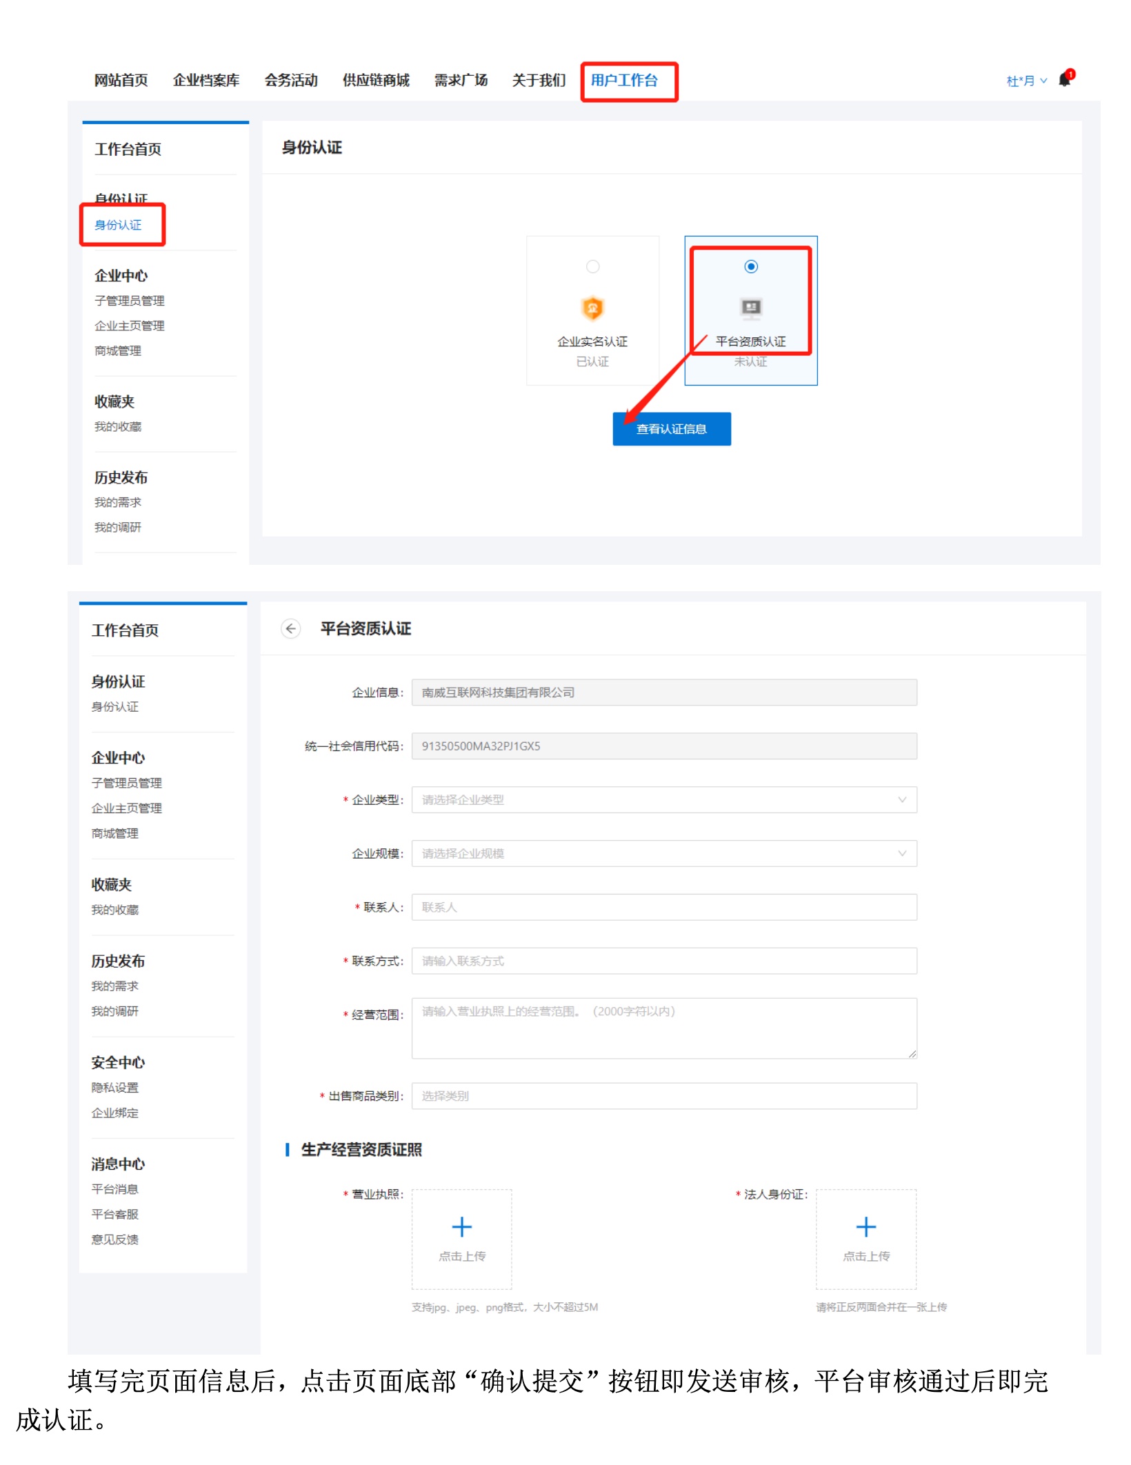Screen dimensions: 1131x1465
Task: Open 身份认证 link in the upper sidebar
Action: 118,225
